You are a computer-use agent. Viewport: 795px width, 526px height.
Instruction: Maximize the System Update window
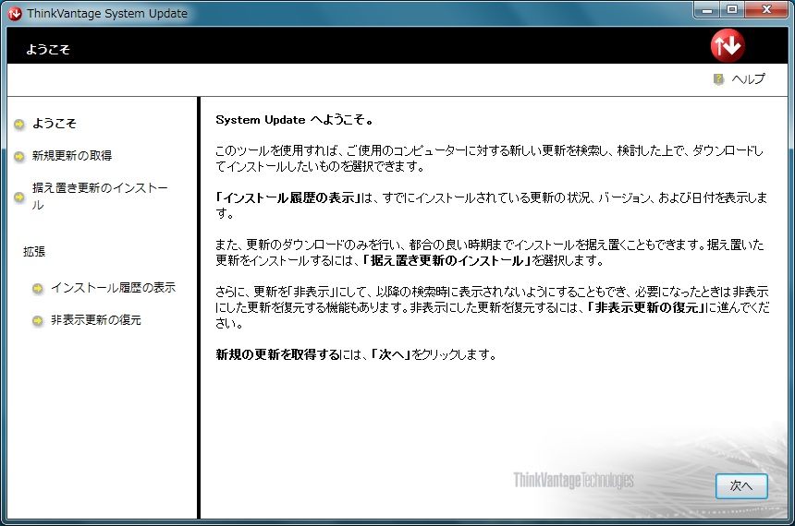[732, 9]
